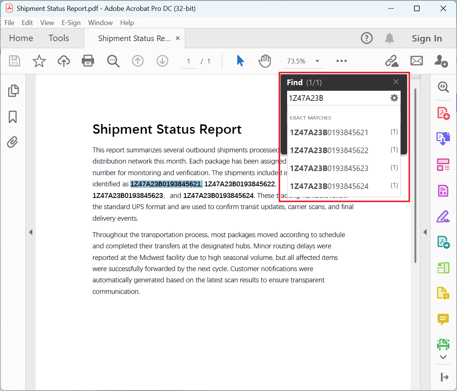
Task: Expand the left navigation pane arrow
Action: click(x=31, y=232)
